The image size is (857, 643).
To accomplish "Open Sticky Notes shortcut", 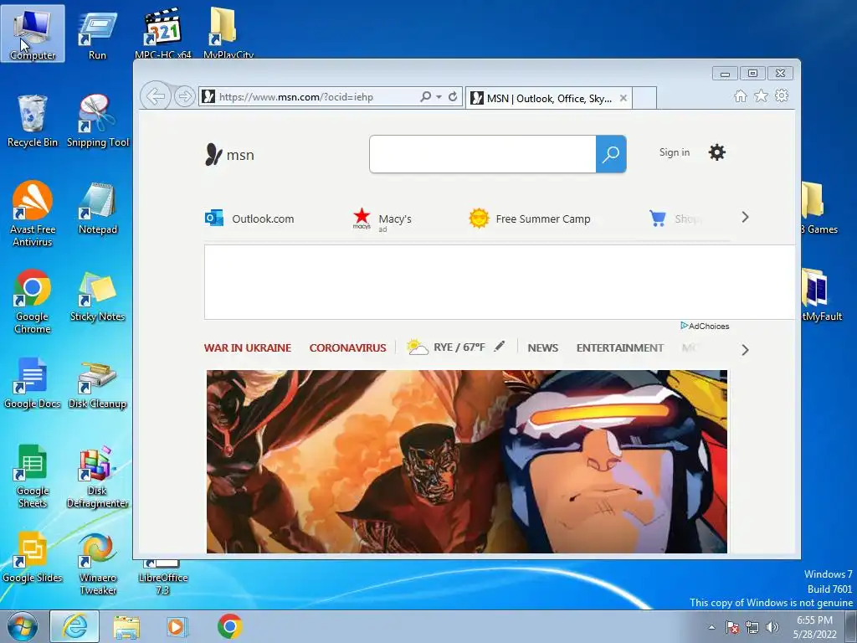I will (97, 296).
